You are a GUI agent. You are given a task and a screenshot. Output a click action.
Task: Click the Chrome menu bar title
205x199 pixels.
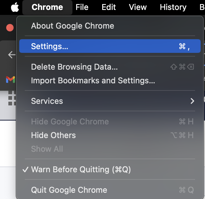coord(47,7)
